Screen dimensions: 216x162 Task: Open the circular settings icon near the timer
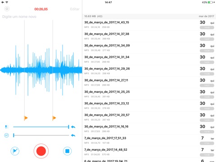pyautogui.click(x=7, y=9)
